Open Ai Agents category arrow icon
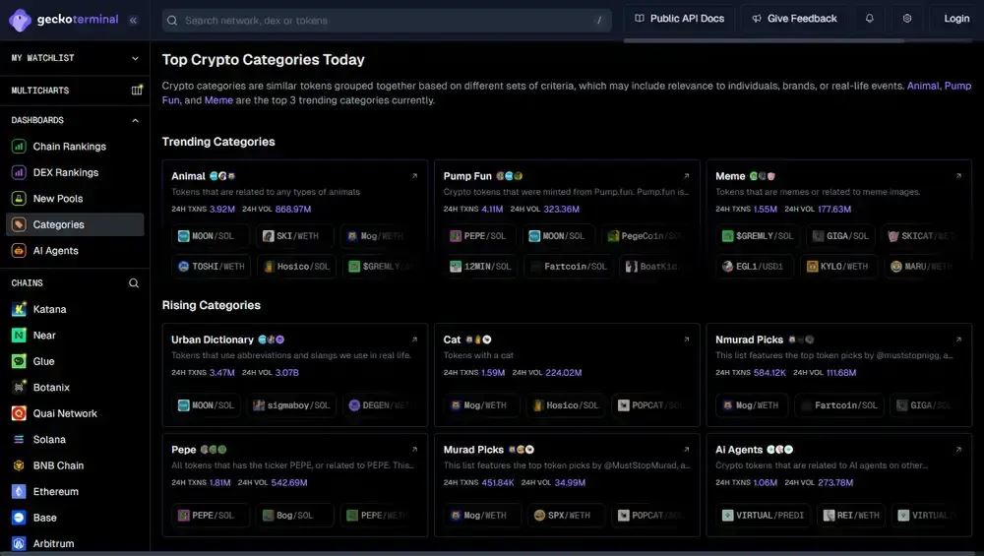The width and height of the screenshot is (984, 556). [x=958, y=450]
